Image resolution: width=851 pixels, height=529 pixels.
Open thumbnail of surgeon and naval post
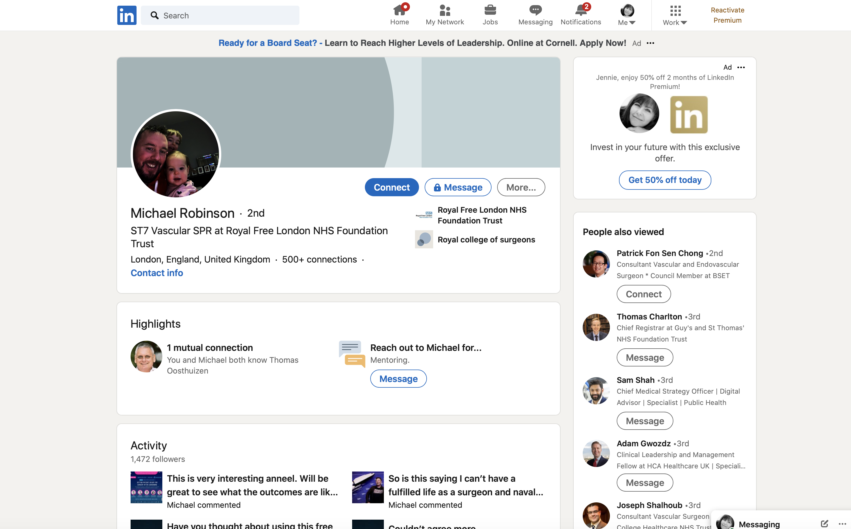click(368, 487)
